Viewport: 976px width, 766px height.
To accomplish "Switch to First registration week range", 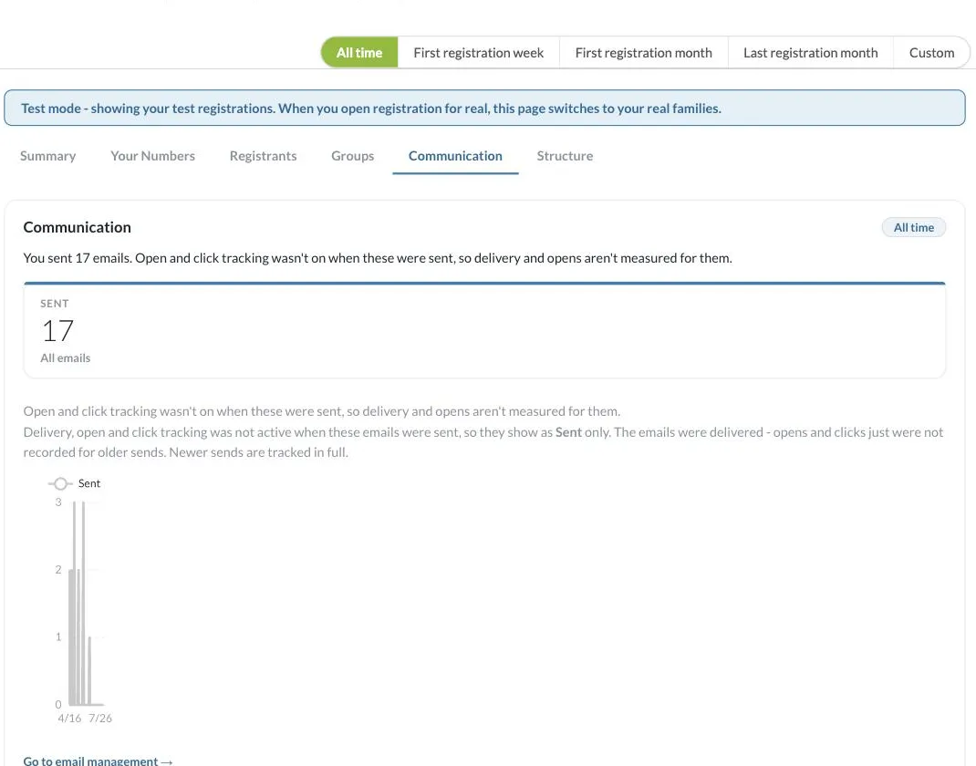I will [x=478, y=53].
